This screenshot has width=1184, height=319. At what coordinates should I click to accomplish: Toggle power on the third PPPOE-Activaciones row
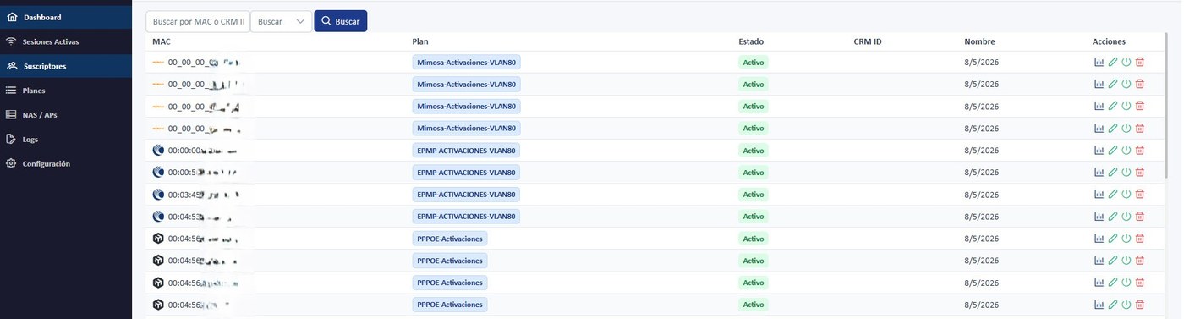pos(1126,282)
